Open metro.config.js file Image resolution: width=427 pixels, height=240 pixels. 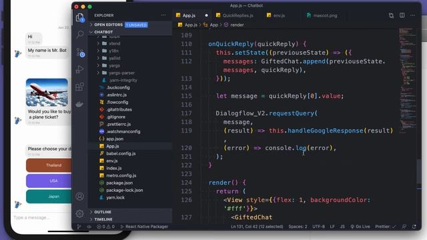pos(121,176)
